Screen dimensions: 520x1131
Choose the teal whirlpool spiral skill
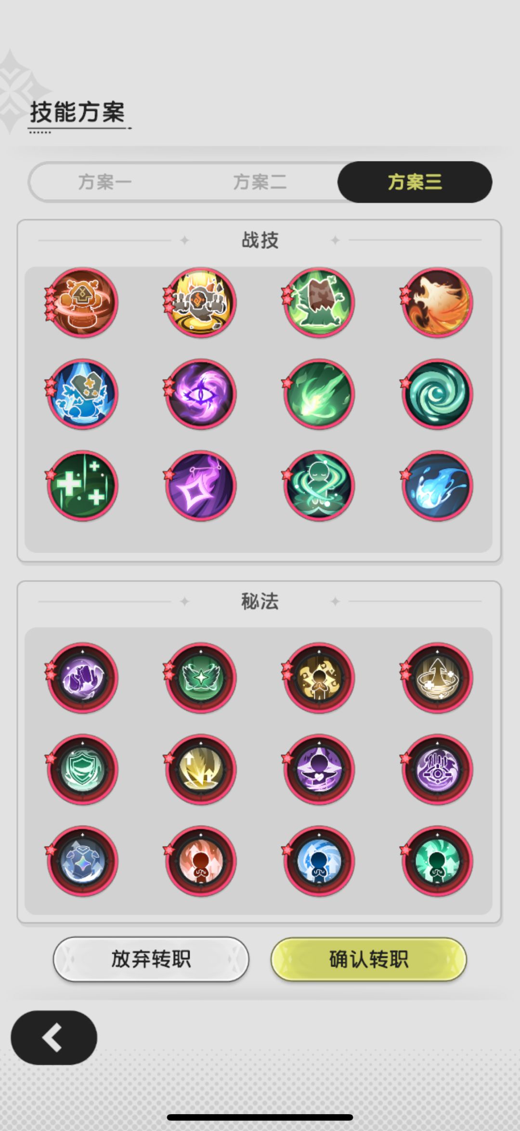point(437,394)
